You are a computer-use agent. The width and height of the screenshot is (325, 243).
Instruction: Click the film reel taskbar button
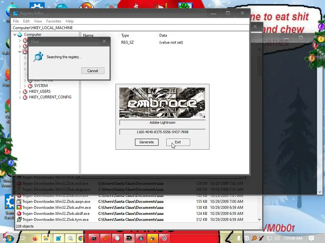[x=164, y=238]
